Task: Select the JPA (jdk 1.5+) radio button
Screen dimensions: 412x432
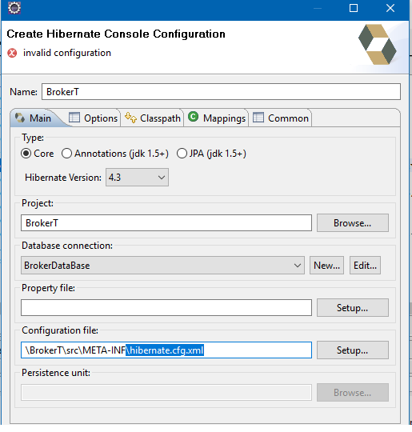Action: [182, 154]
